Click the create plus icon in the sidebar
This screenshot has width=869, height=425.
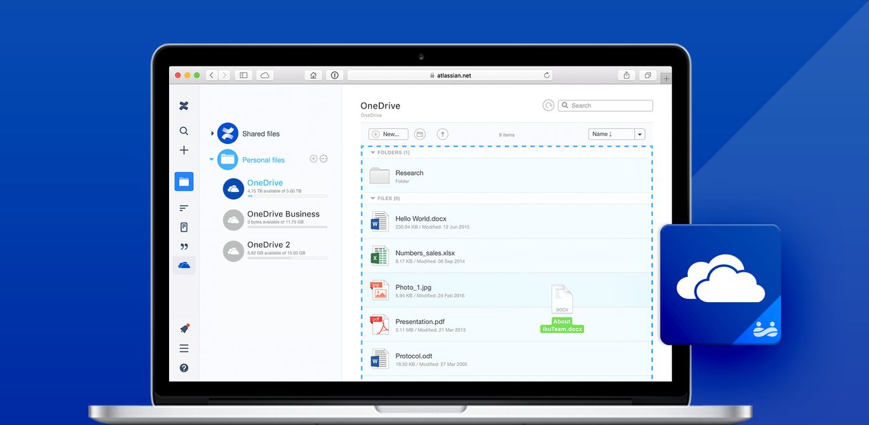pos(184,150)
